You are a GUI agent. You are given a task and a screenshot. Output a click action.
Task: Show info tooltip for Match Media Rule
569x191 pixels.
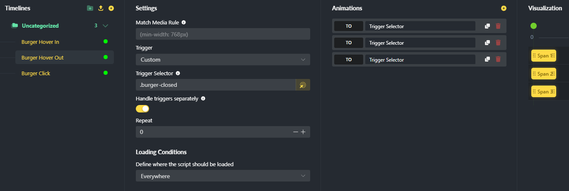(x=183, y=22)
